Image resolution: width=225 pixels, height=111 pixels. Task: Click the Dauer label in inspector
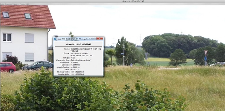[67, 69]
